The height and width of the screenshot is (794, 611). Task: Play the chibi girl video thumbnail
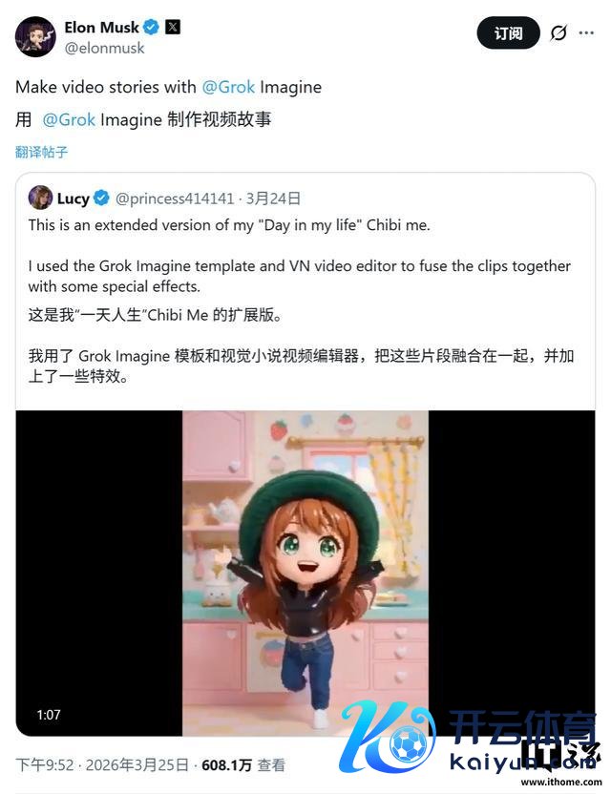[x=305, y=574]
